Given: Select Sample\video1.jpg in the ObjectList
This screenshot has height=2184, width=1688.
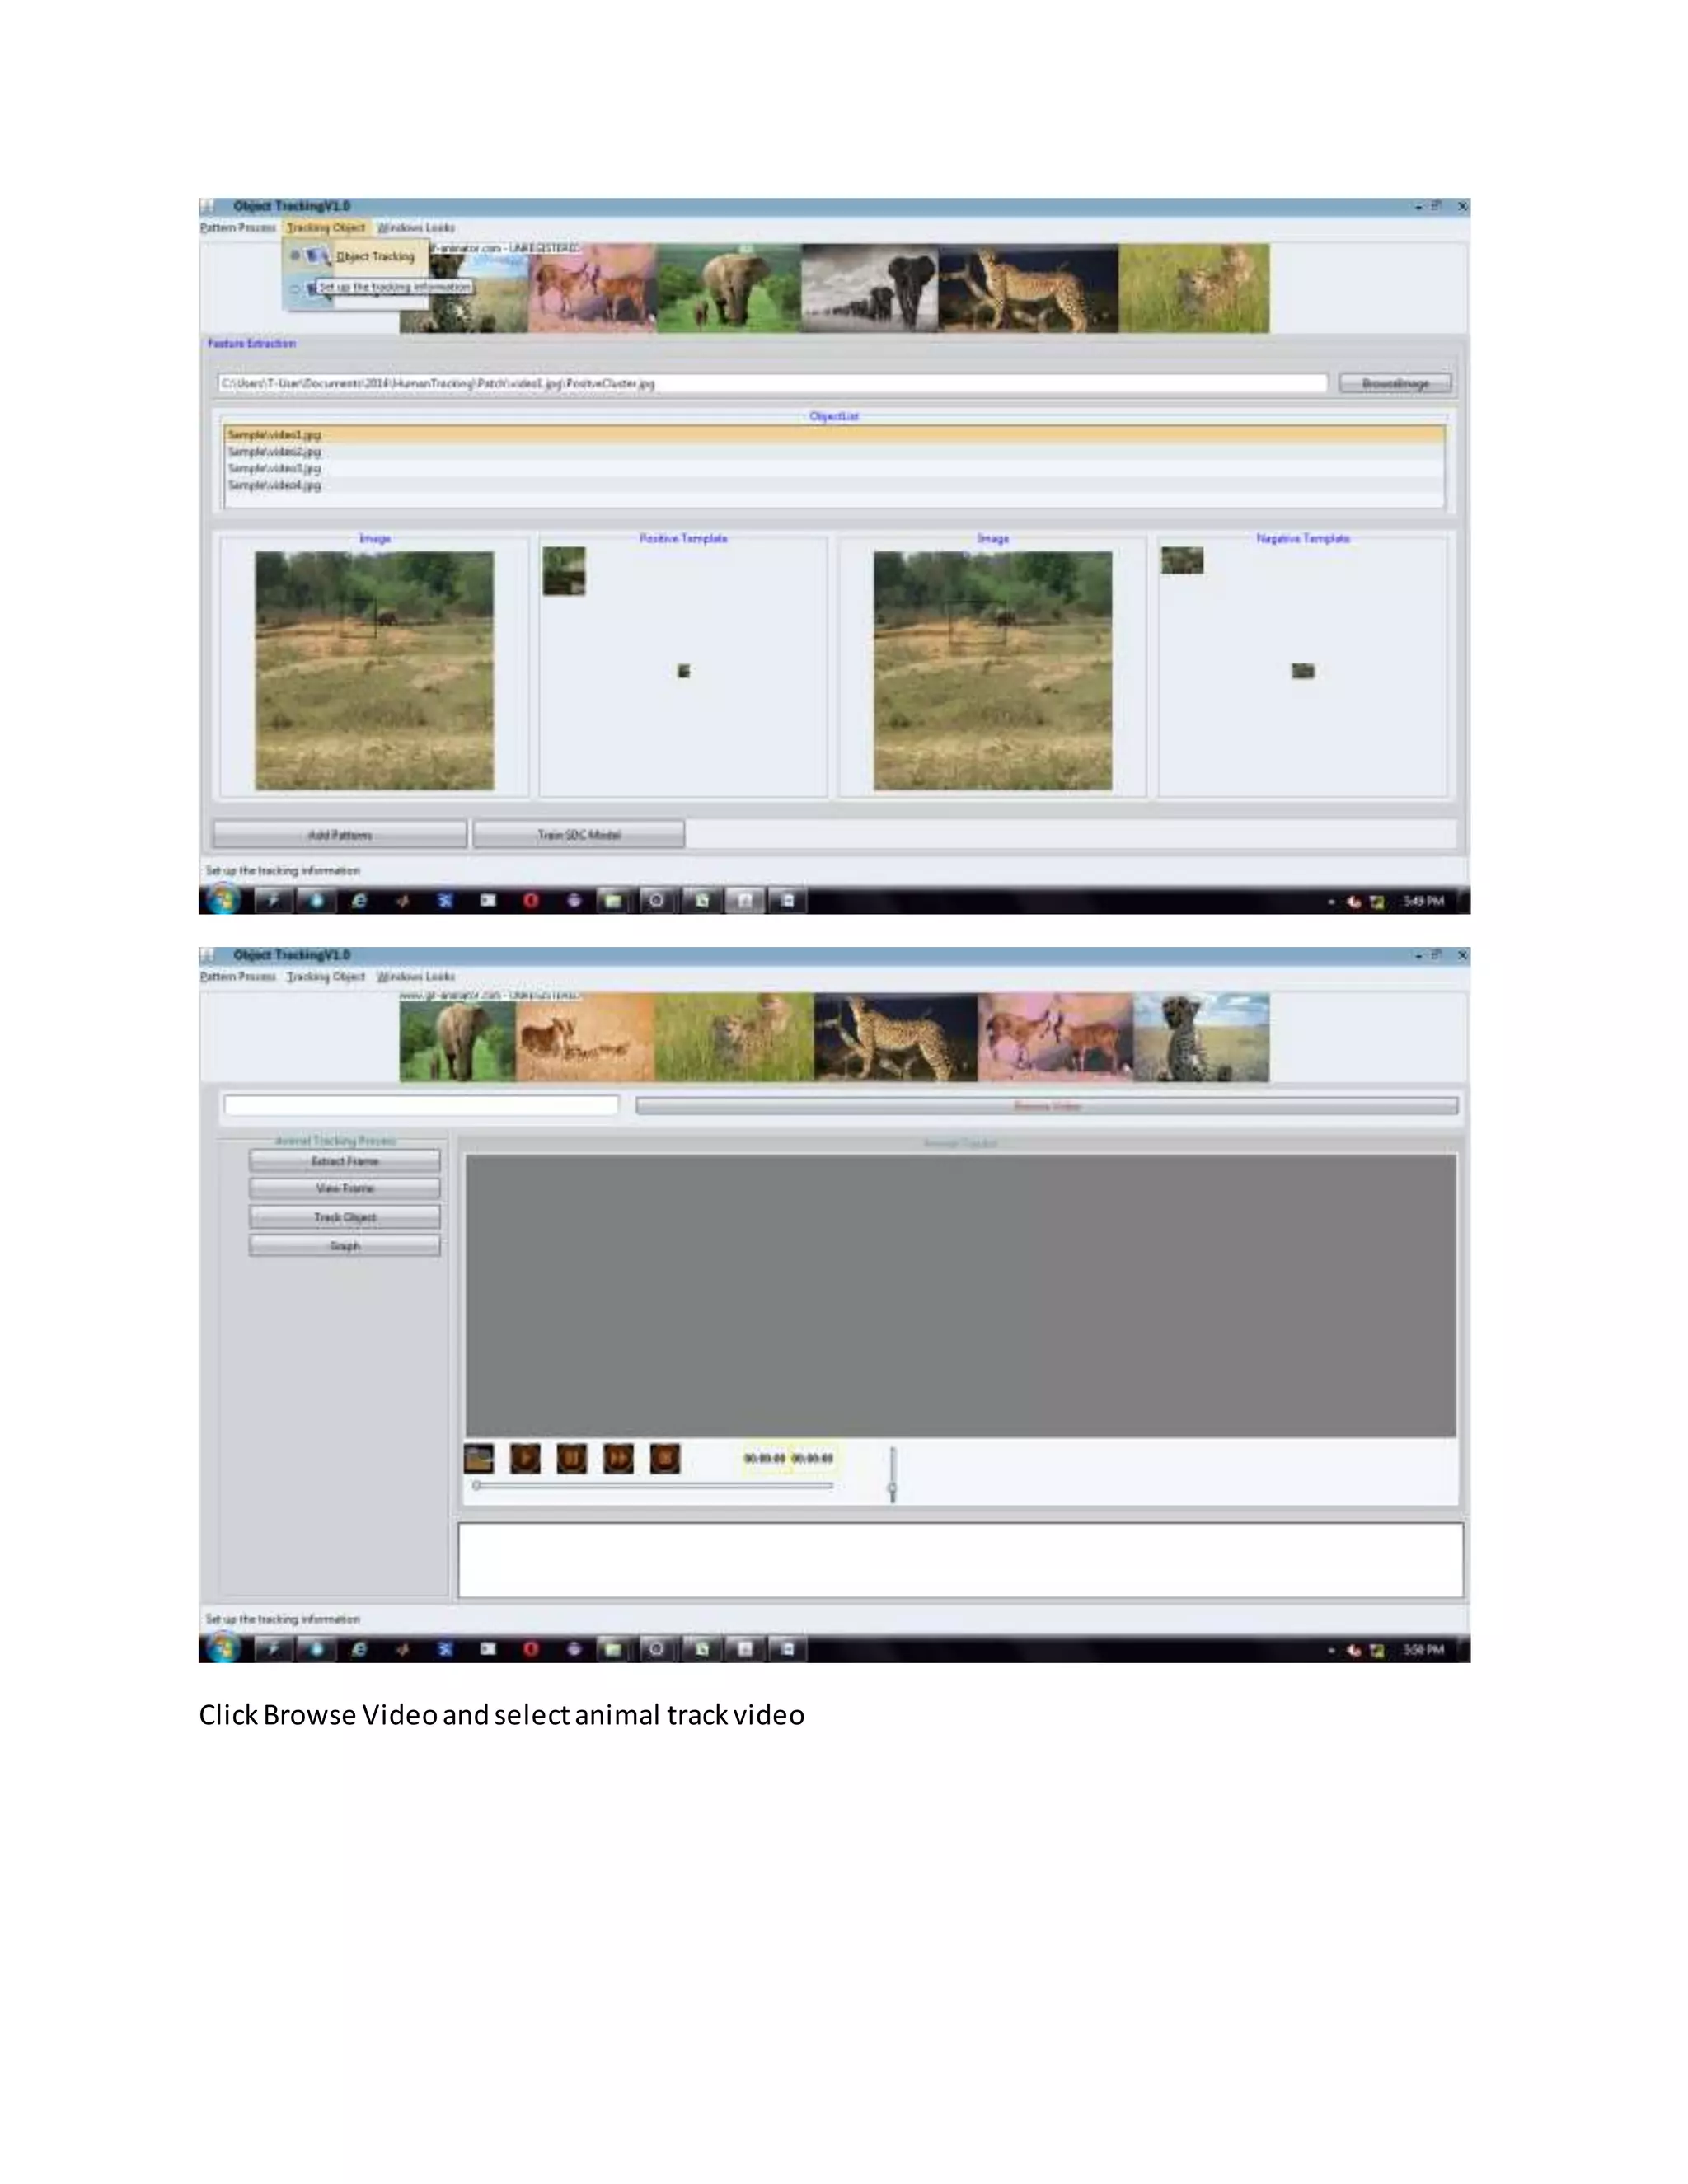Looking at the screenshot, I should coord(835,435).
